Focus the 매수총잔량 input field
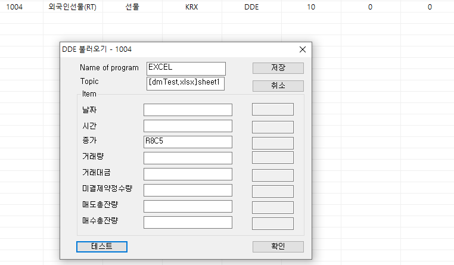The width and height of the screenshot is (454, 265). pyautogui.click(x=188, y=222)
